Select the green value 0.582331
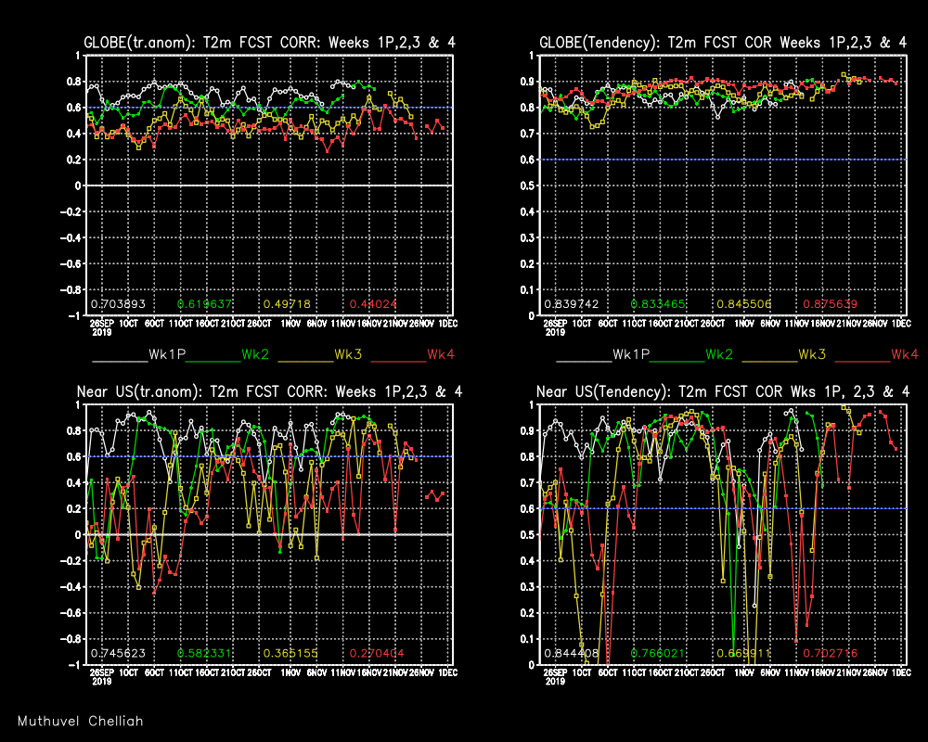 click(x=204, y=653)
